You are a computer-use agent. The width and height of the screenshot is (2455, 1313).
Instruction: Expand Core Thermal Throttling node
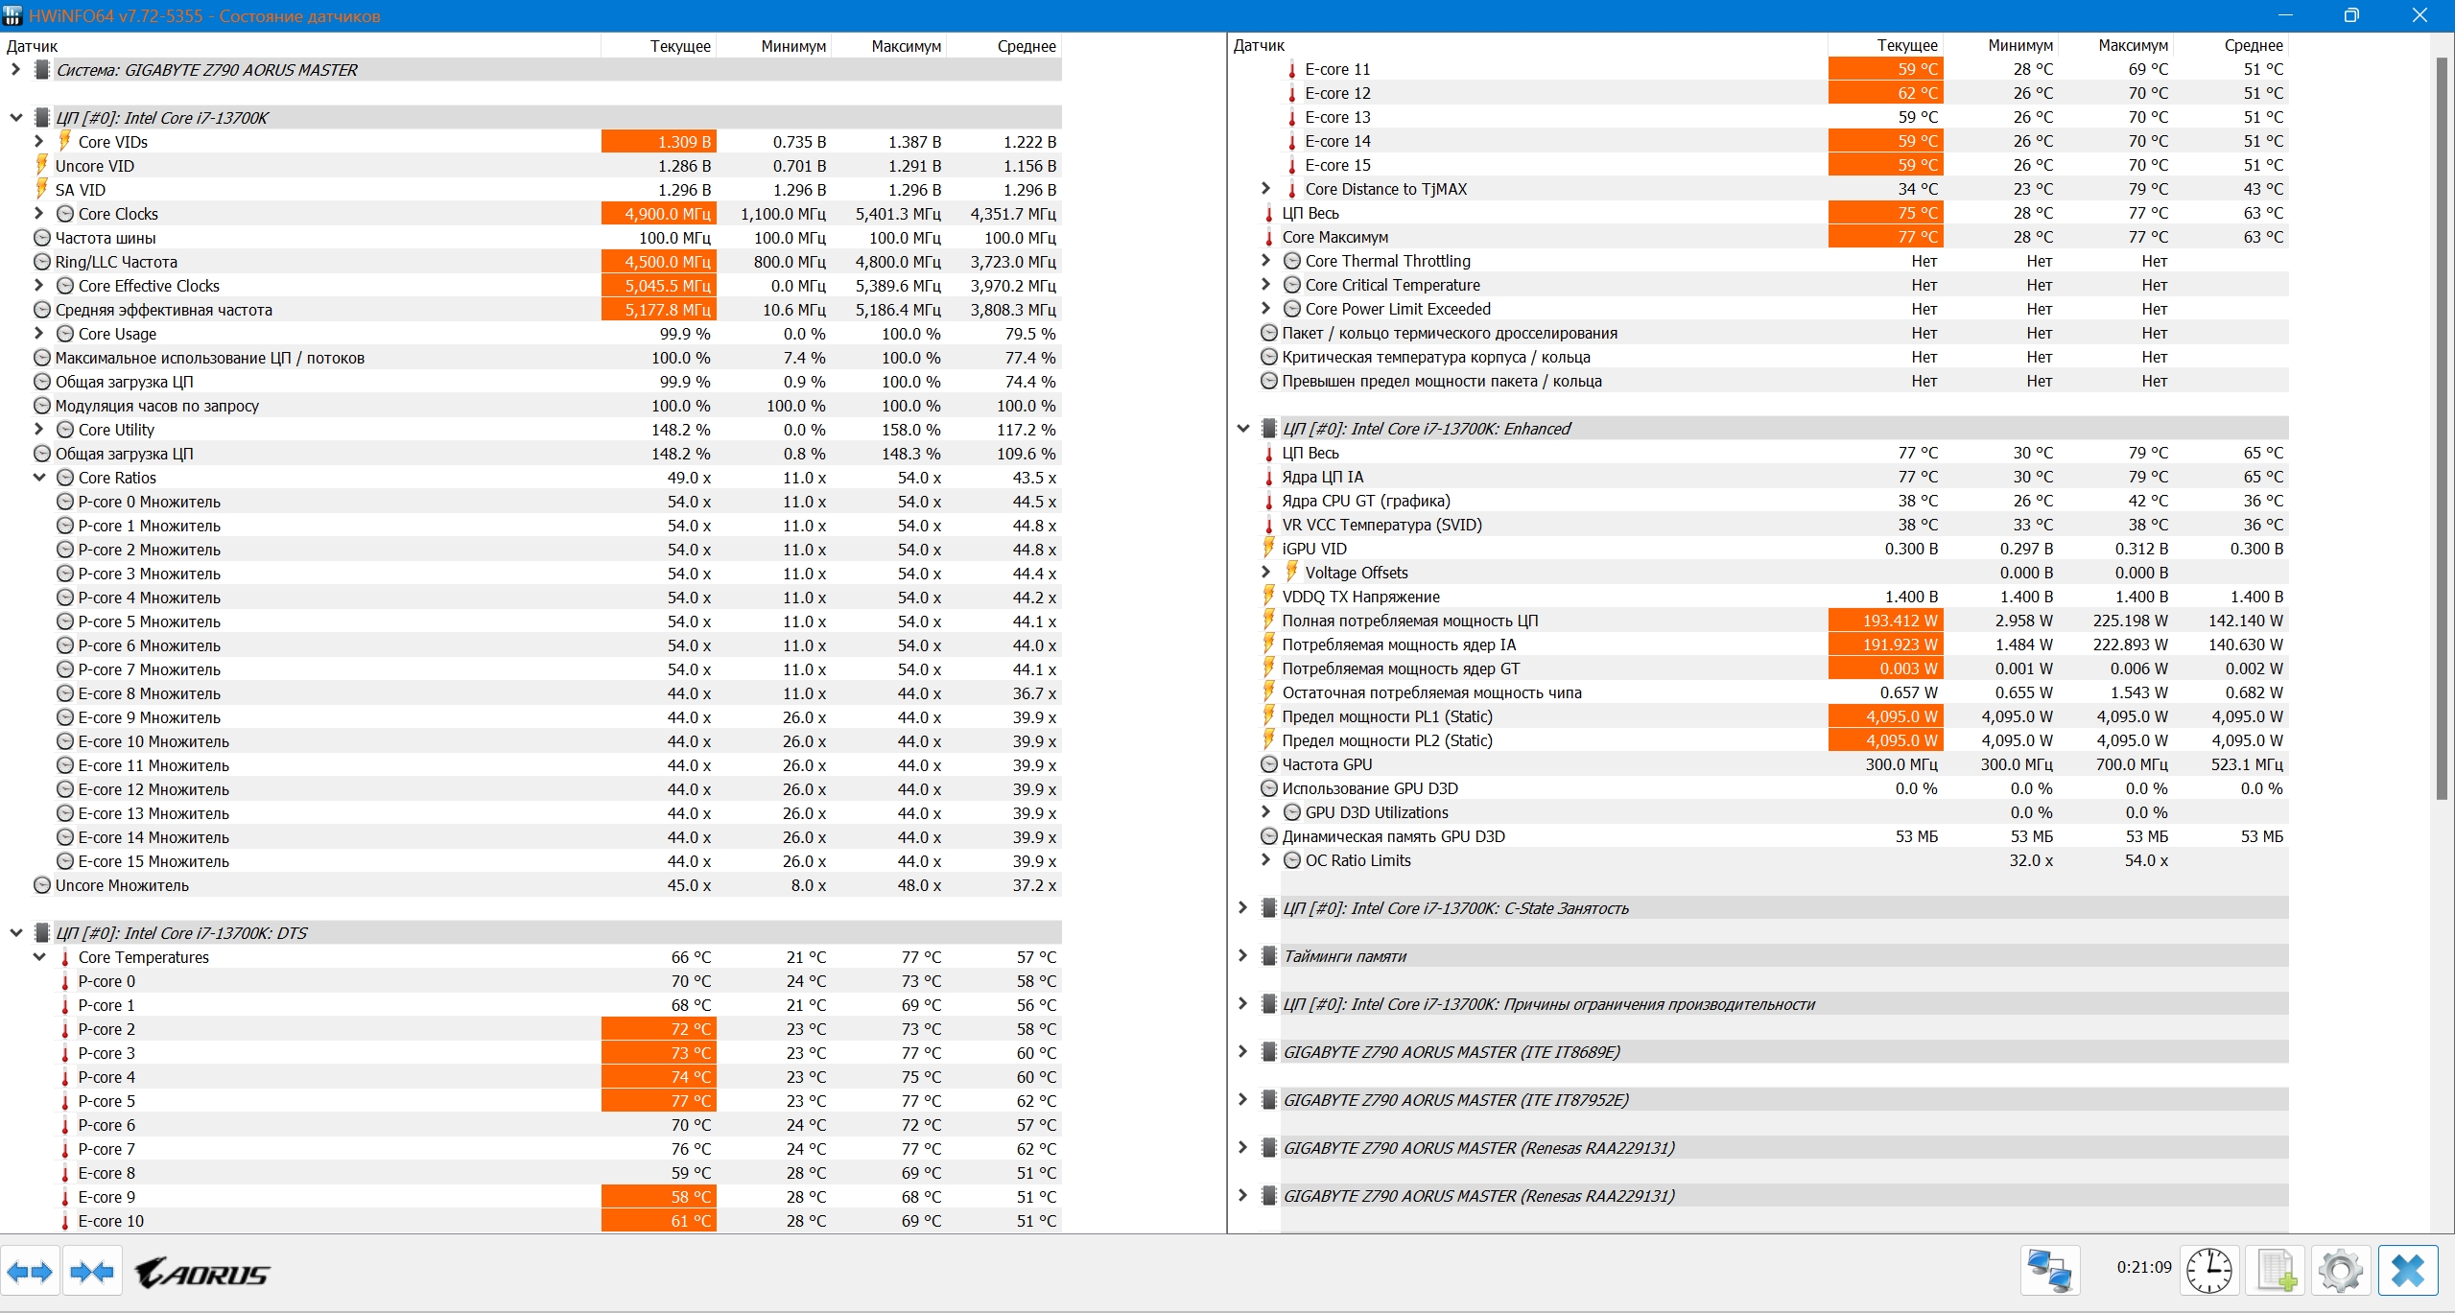(x=1265, y=261)
